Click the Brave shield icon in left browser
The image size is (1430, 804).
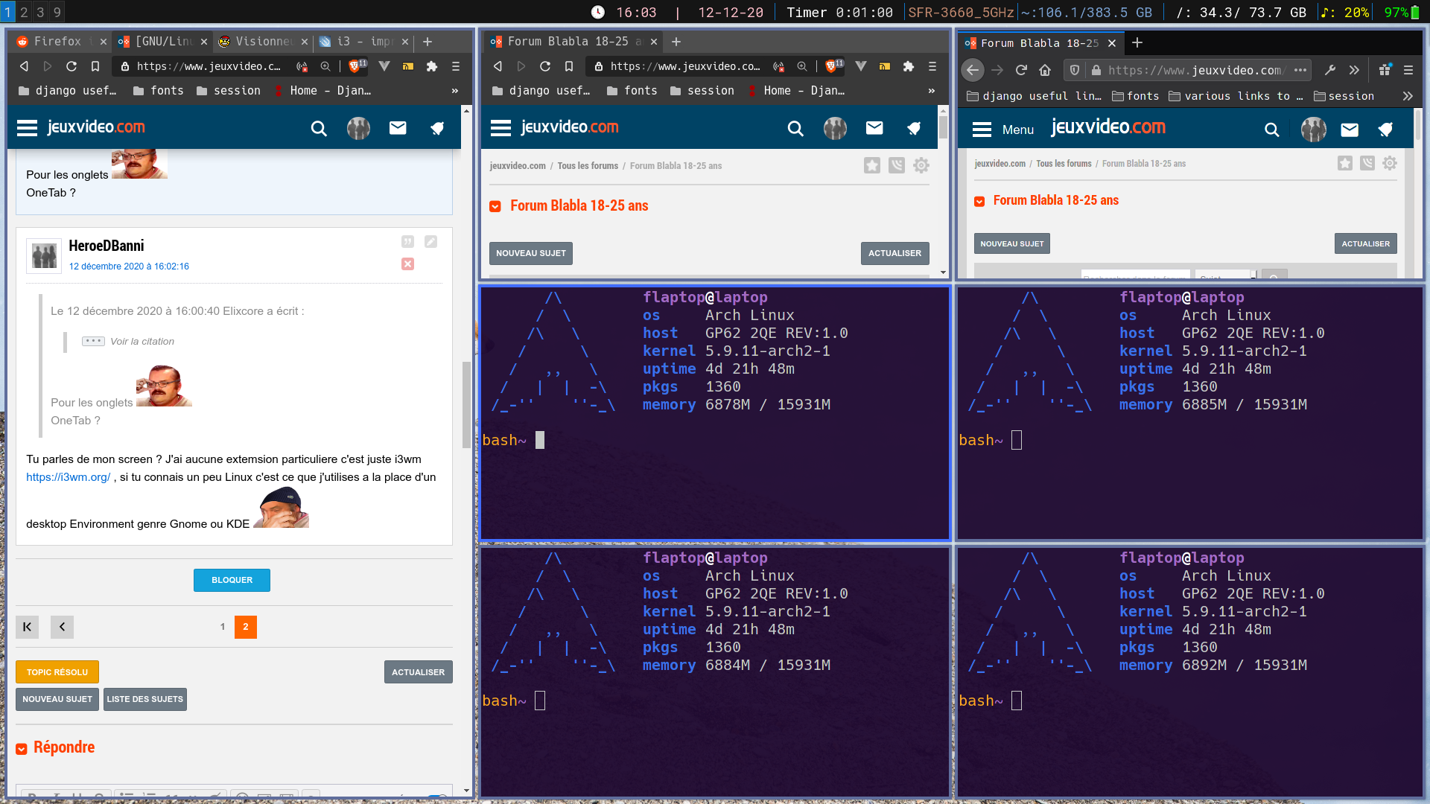(355, 66)
